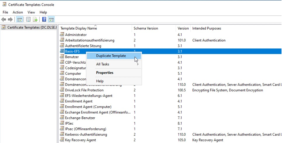Open the Action menu
The height and width of the screenshot is (143, 283).
coord(18,12)
